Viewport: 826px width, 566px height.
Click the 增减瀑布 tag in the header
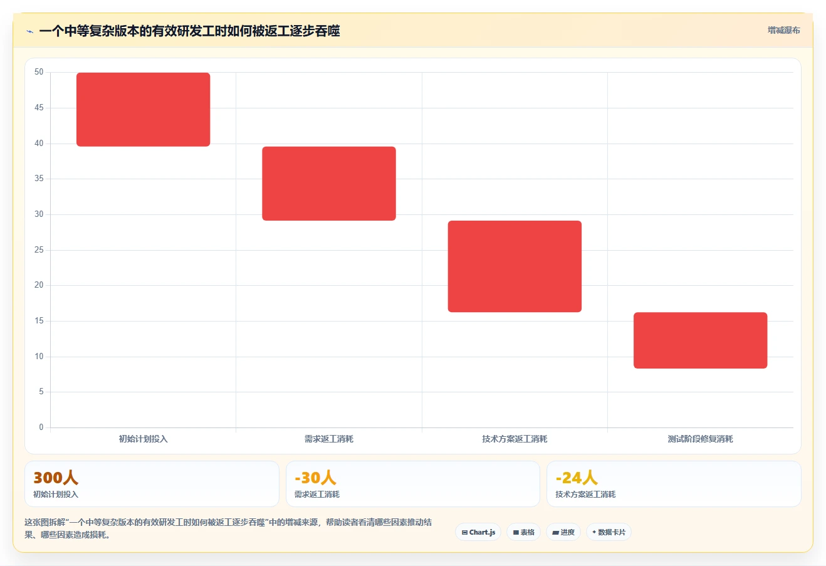coord(783,30)
